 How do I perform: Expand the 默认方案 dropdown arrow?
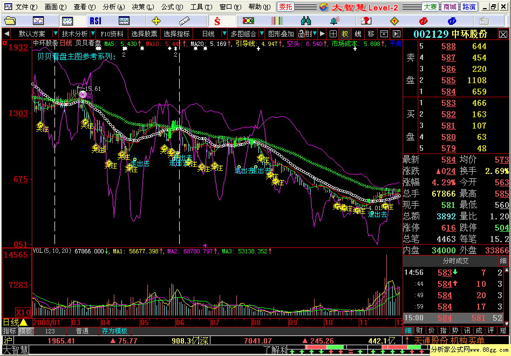pyautogui.click(x=56, y=33)
